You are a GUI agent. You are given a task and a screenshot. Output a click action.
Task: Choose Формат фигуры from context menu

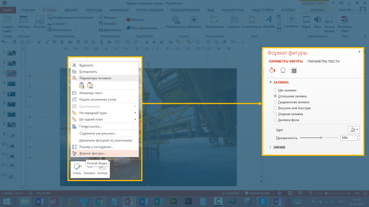point(93,153)
